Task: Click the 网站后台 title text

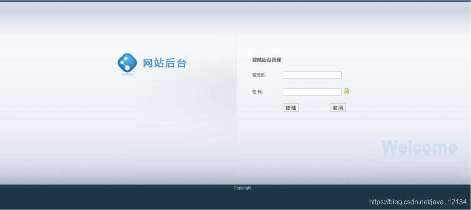Action: (165, 63)
